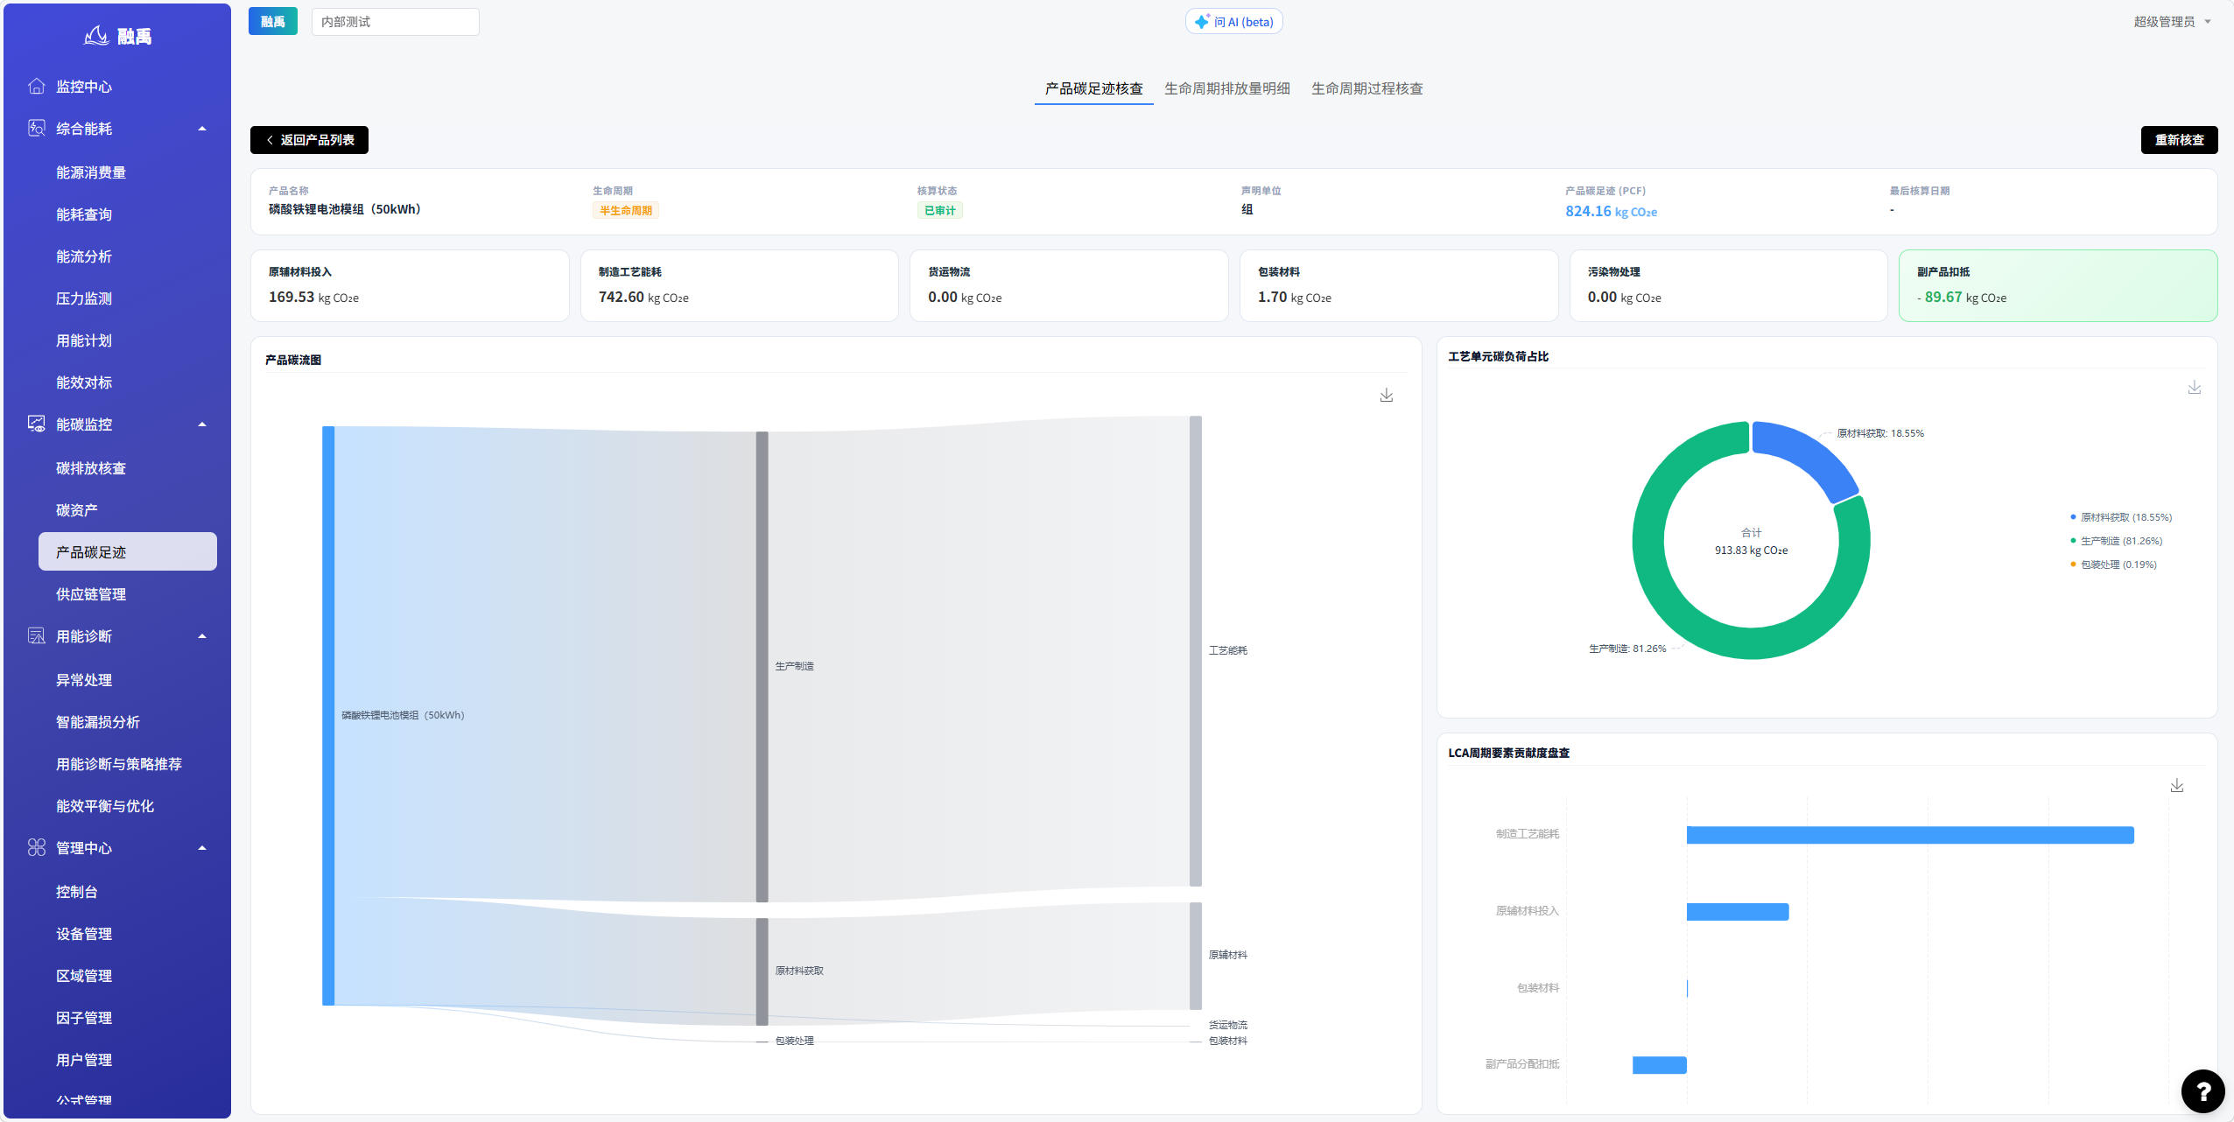Collapse the 用能诊断 menu section

(x=202, y=636)
